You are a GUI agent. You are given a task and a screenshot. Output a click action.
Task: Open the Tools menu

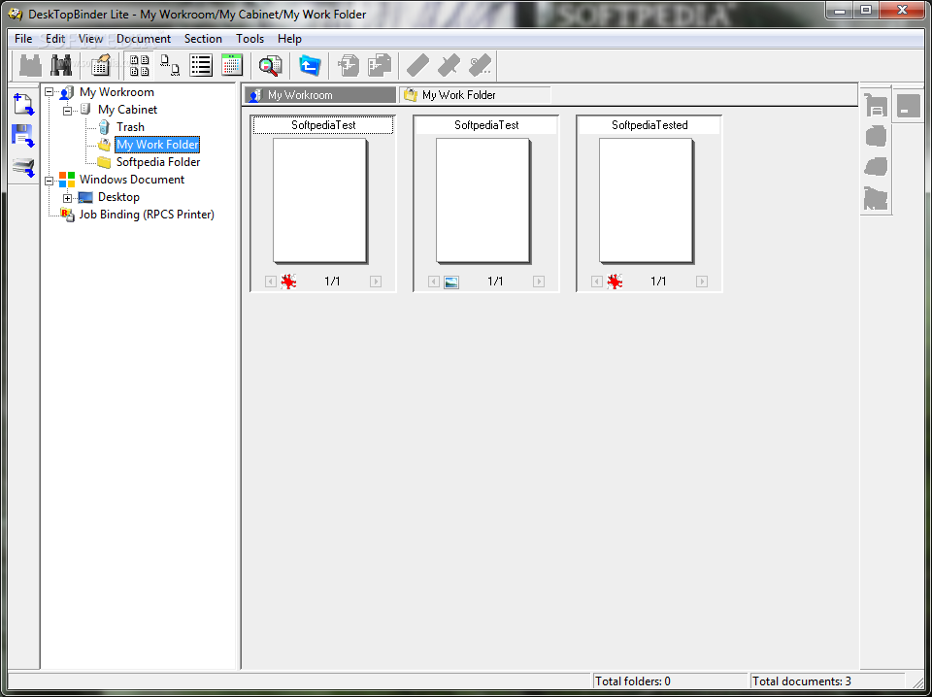coord(250,39)
